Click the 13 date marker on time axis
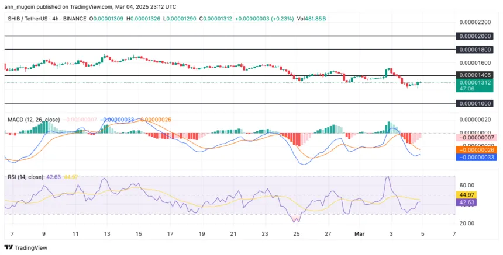 pyautogui.click(x=107, y=233)
